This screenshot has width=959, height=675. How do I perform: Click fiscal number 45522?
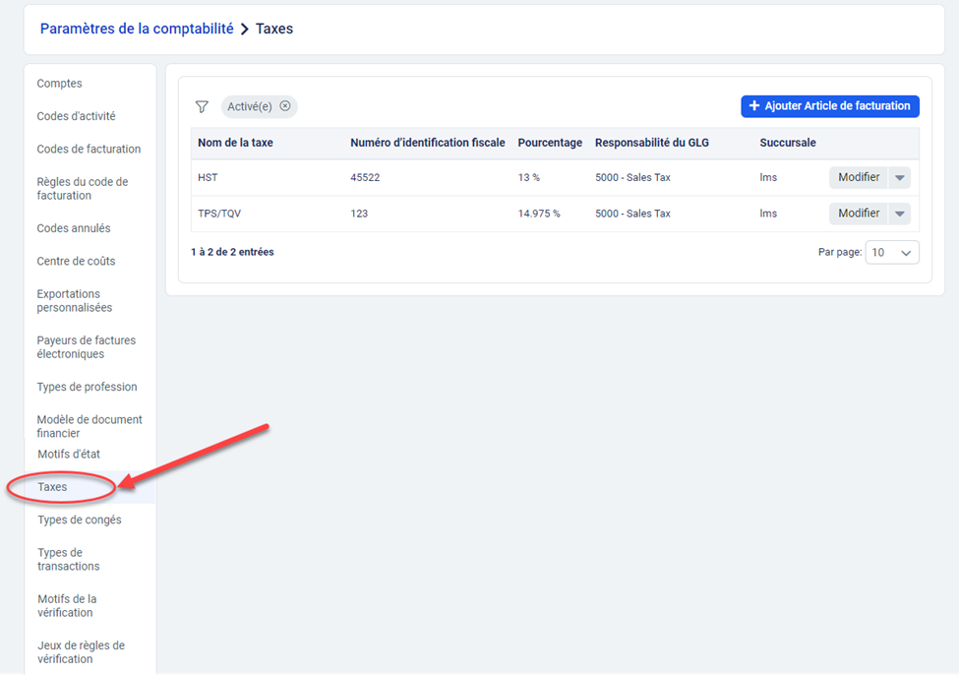pos(365,177)
